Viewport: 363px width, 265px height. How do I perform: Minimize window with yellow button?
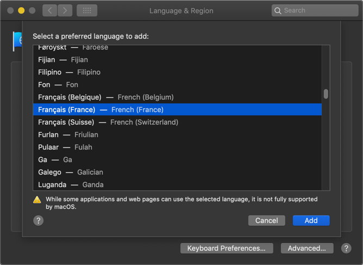point(21,10)
